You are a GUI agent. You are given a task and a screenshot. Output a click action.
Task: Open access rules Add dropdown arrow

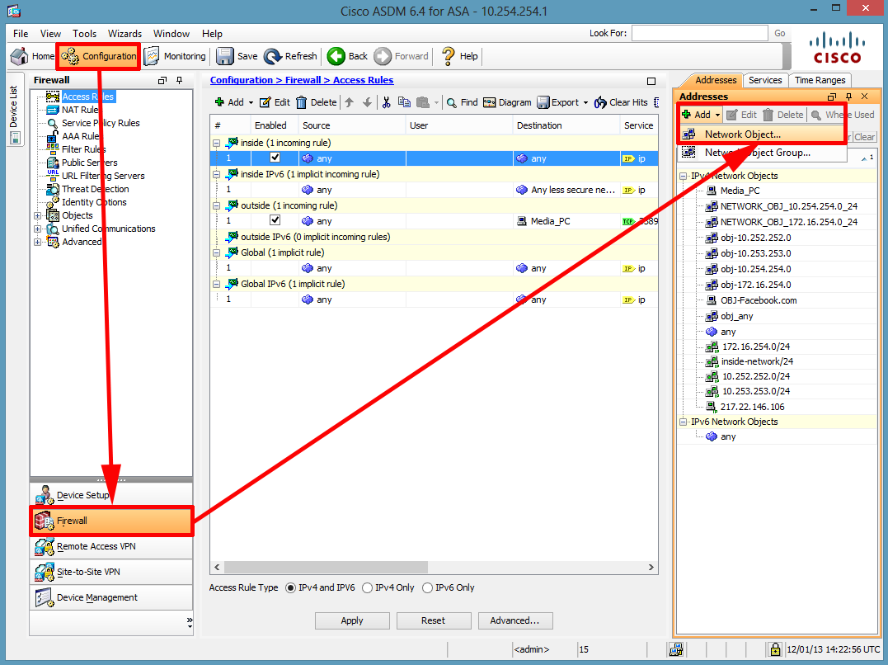[x=251, y=103]
